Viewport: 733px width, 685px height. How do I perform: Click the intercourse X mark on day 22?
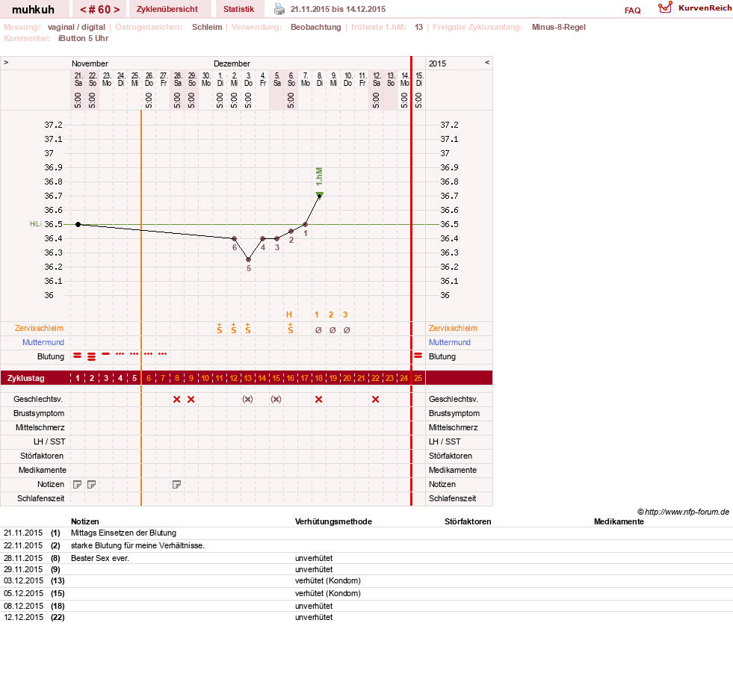pos(375,400)
